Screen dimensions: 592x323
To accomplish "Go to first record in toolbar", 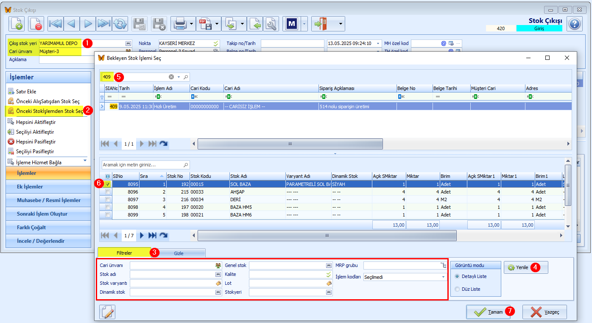I will (x=56, y=24).
